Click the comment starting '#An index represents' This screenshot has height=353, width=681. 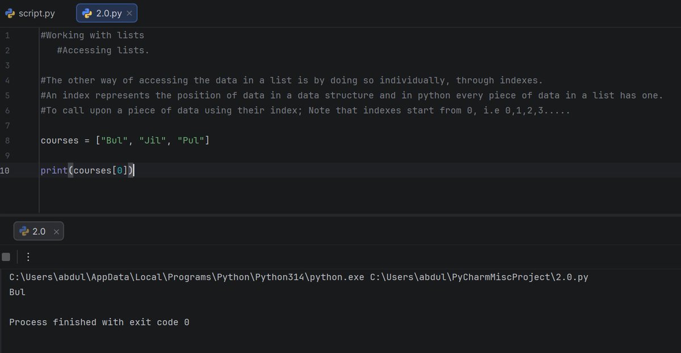click(352, 95)
